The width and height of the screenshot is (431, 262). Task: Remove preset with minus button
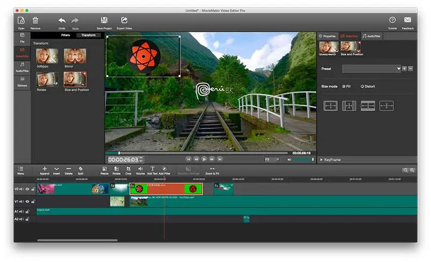tap(411, 68)
